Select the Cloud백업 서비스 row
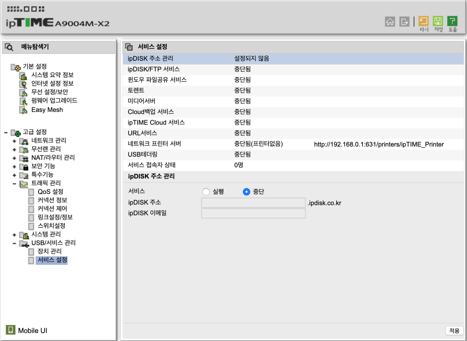The width and height of the screenshot is (467, 341). click(293, 112)
